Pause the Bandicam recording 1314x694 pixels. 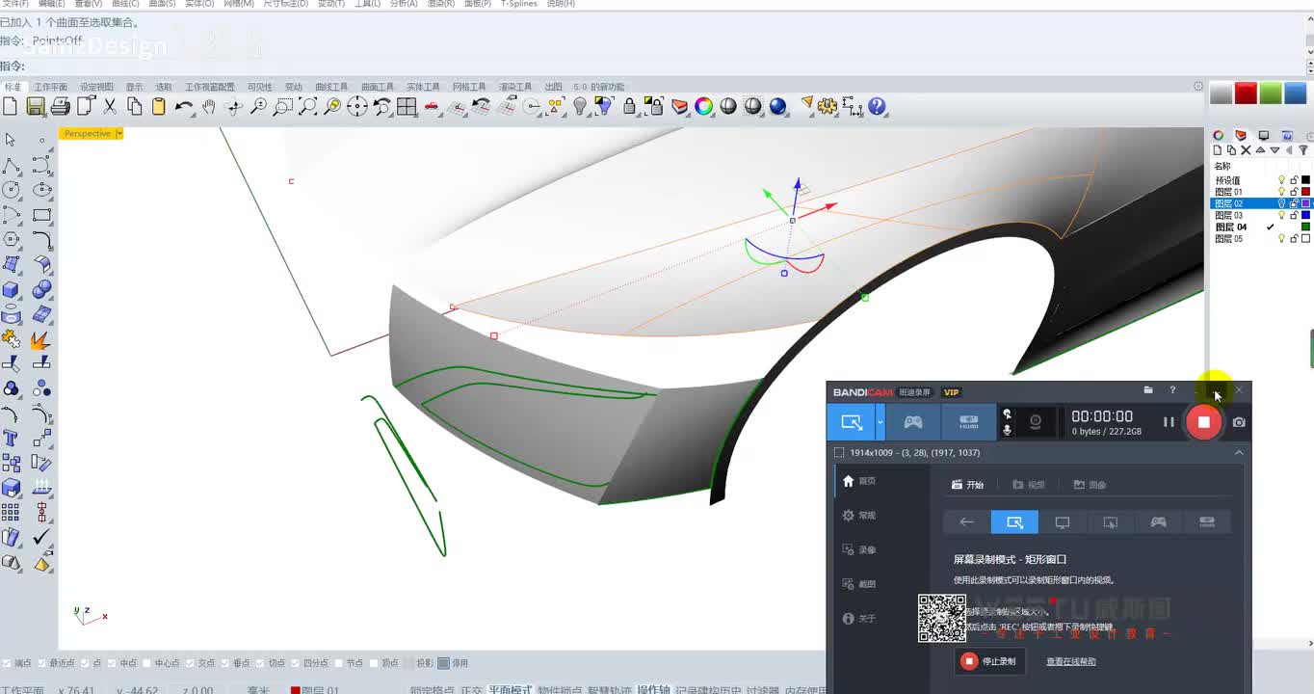pyautogui.click(x=1169, y=422)
